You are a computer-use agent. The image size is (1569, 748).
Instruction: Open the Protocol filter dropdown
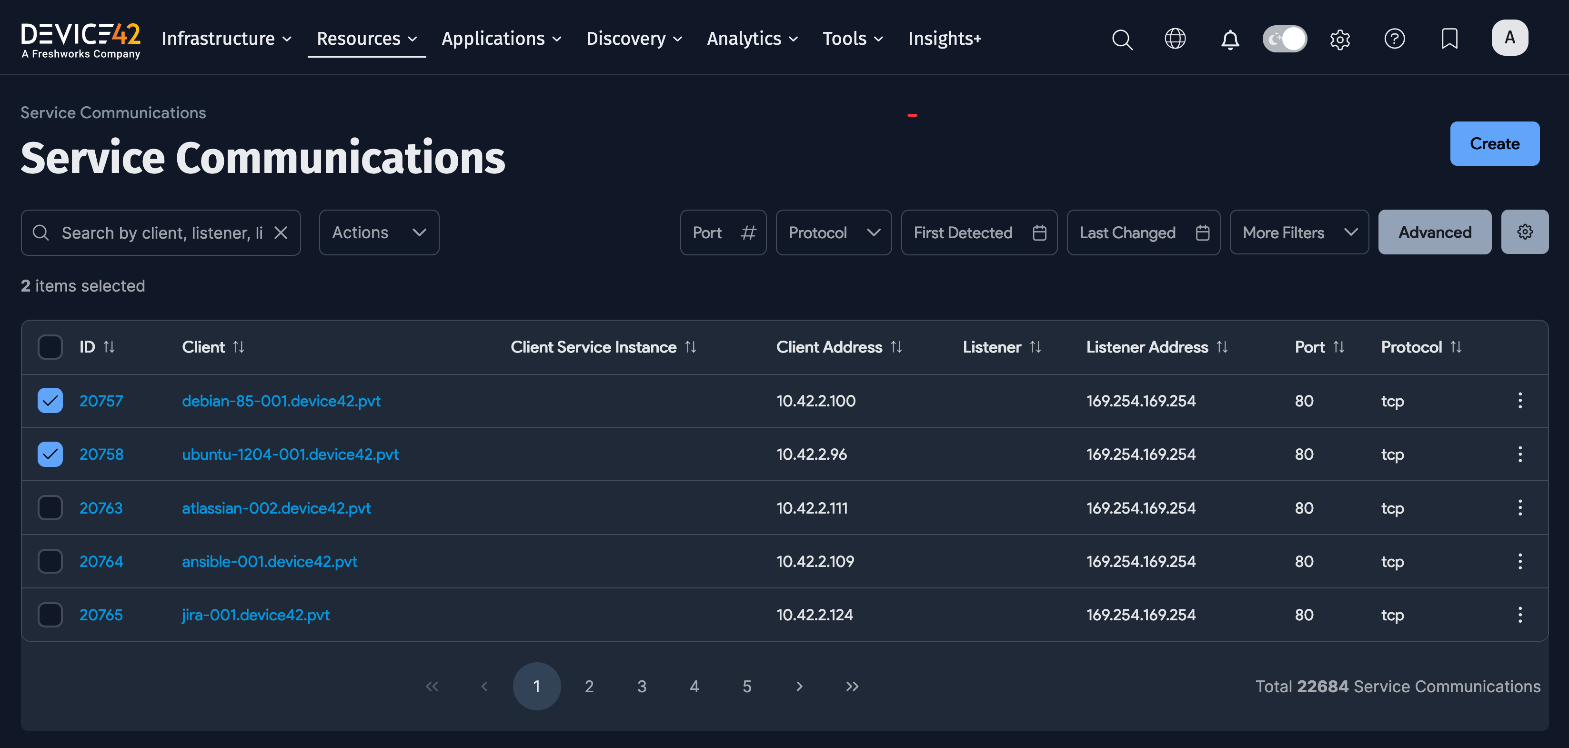[833, 232]
